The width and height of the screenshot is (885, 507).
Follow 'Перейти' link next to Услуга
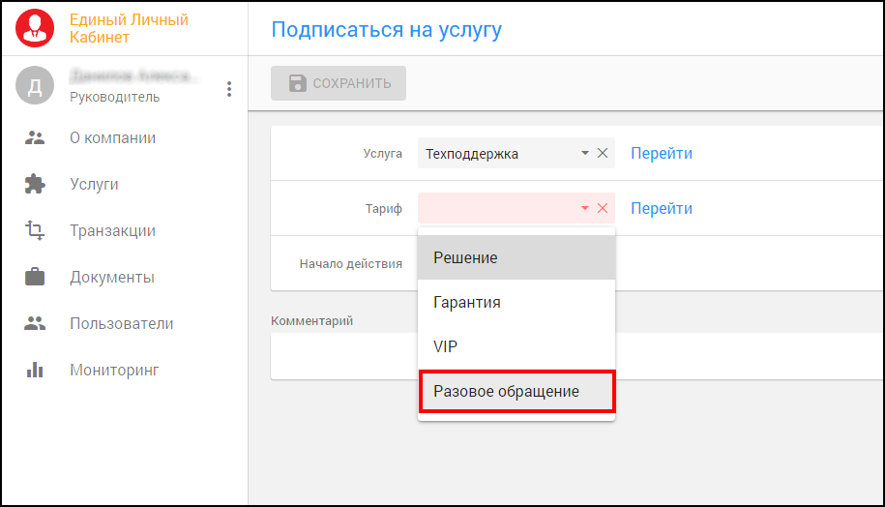click(x=662, y=153)
